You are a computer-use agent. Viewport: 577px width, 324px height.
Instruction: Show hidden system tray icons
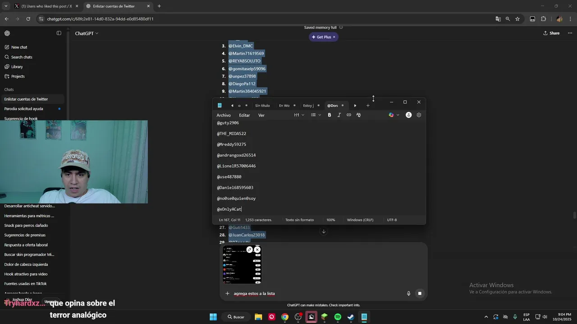point(485,317)
